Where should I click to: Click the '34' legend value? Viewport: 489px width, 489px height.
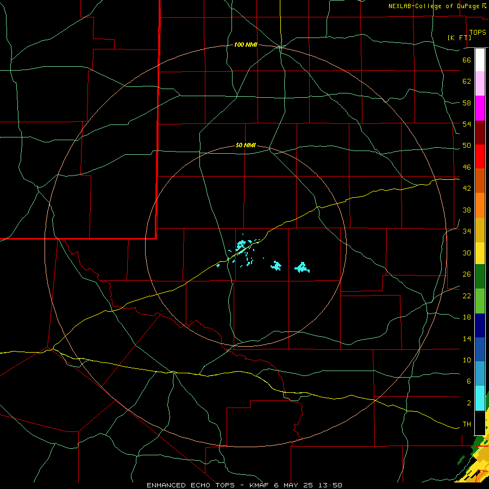(x=467, y=231)
